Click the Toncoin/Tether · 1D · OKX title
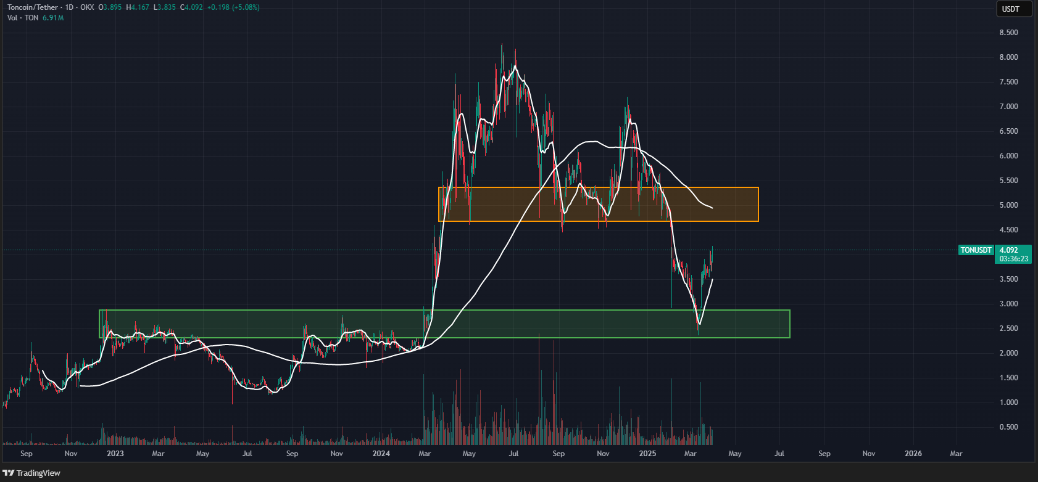This screenshot has width=1038, height=482. point(51,7)
